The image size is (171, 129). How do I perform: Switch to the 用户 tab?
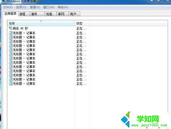[x=74, y=14]
